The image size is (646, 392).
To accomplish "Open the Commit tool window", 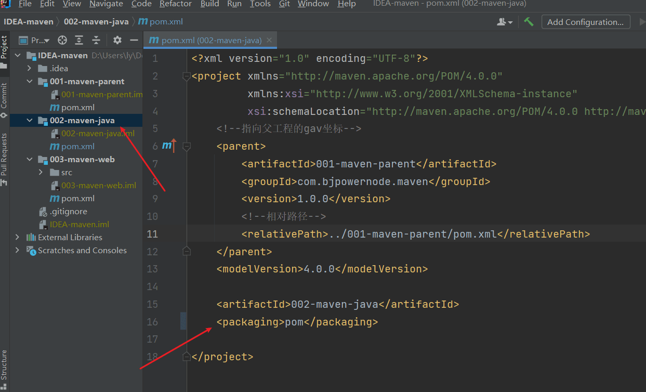I will (x=4, y=100).
